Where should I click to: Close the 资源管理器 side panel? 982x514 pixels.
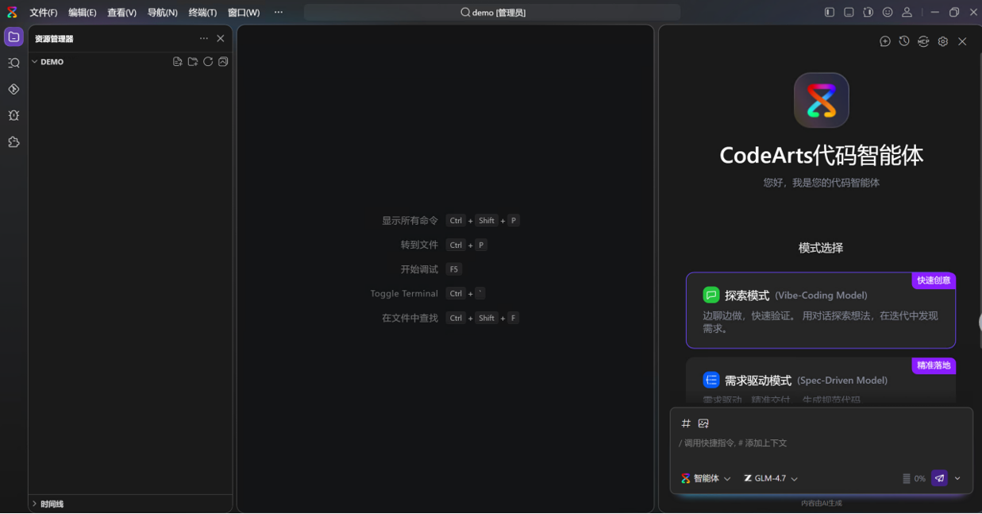[x=221, y=38]
